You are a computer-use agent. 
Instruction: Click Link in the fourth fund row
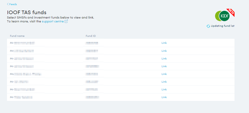coord(164,66)
